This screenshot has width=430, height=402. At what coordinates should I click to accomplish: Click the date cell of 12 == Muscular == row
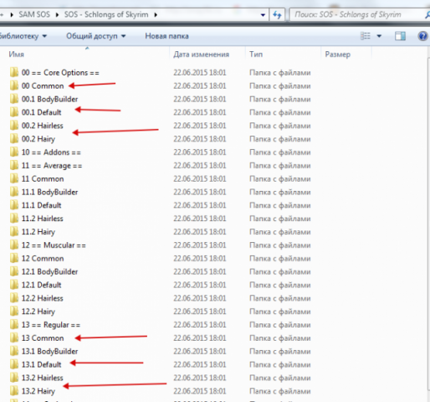tap(200, 245)
